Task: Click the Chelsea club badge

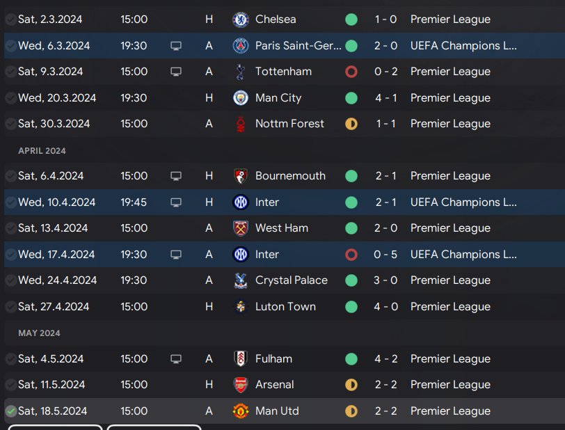Action: click(x=241, y=19)
